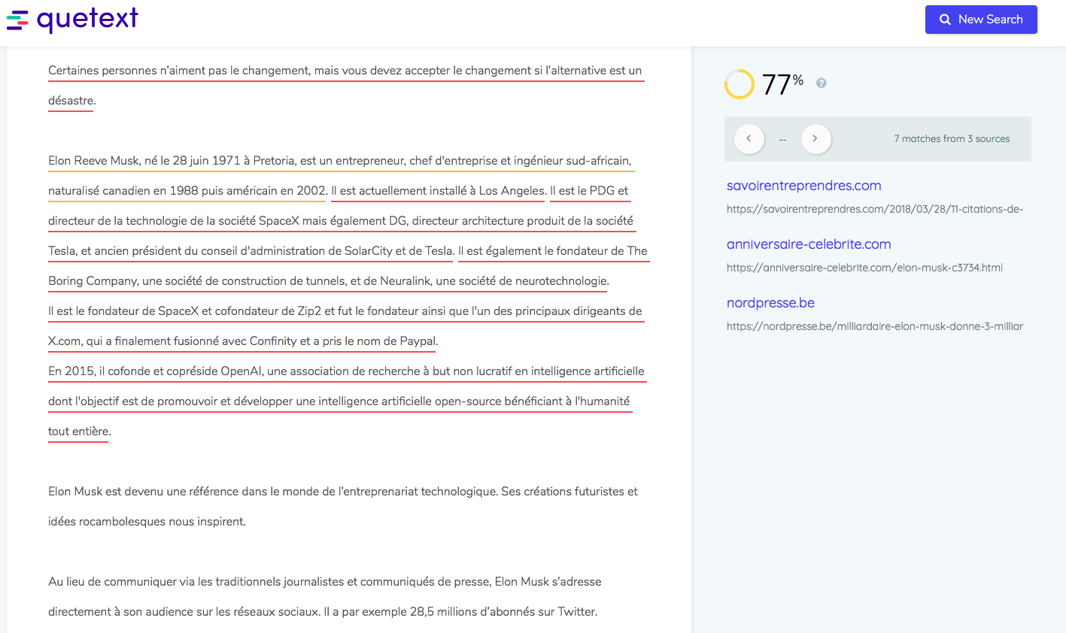Click '7 matches from 3 sources' text
1066x633 pixels.
(952, 139)
